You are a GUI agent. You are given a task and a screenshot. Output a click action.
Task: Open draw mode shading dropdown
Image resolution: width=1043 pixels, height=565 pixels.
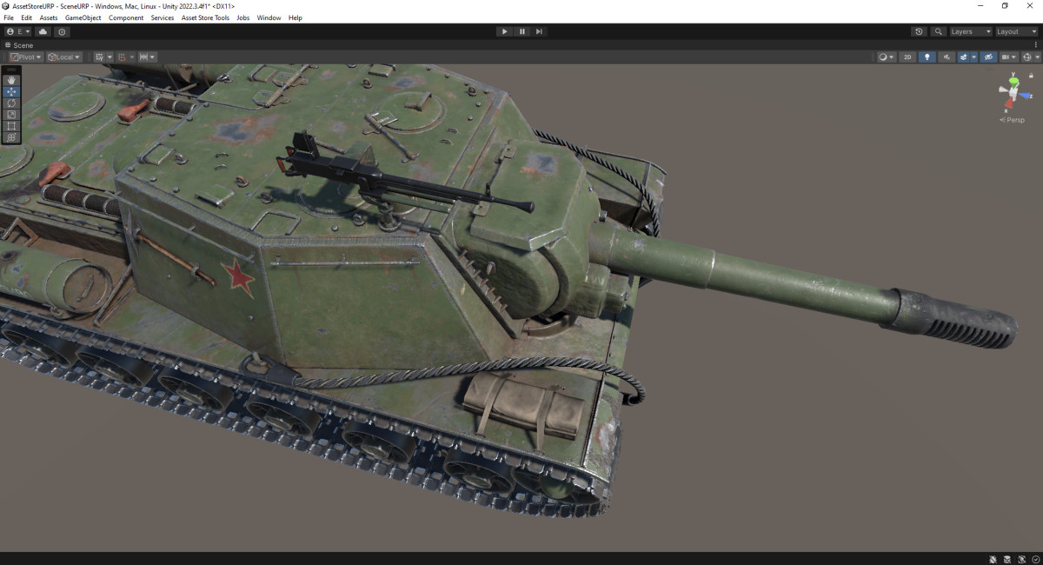(x=886, y=57)
